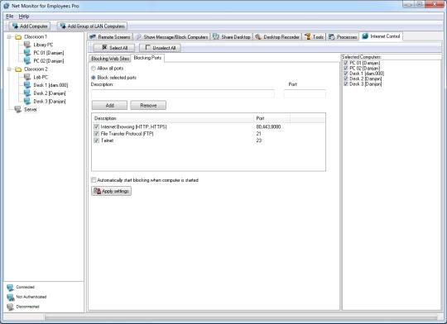The width and height of the screenshot is (447, 324).
Task: Click the Disconnected status legend icon
Action: pyautogui.click(x=10, y=307)
